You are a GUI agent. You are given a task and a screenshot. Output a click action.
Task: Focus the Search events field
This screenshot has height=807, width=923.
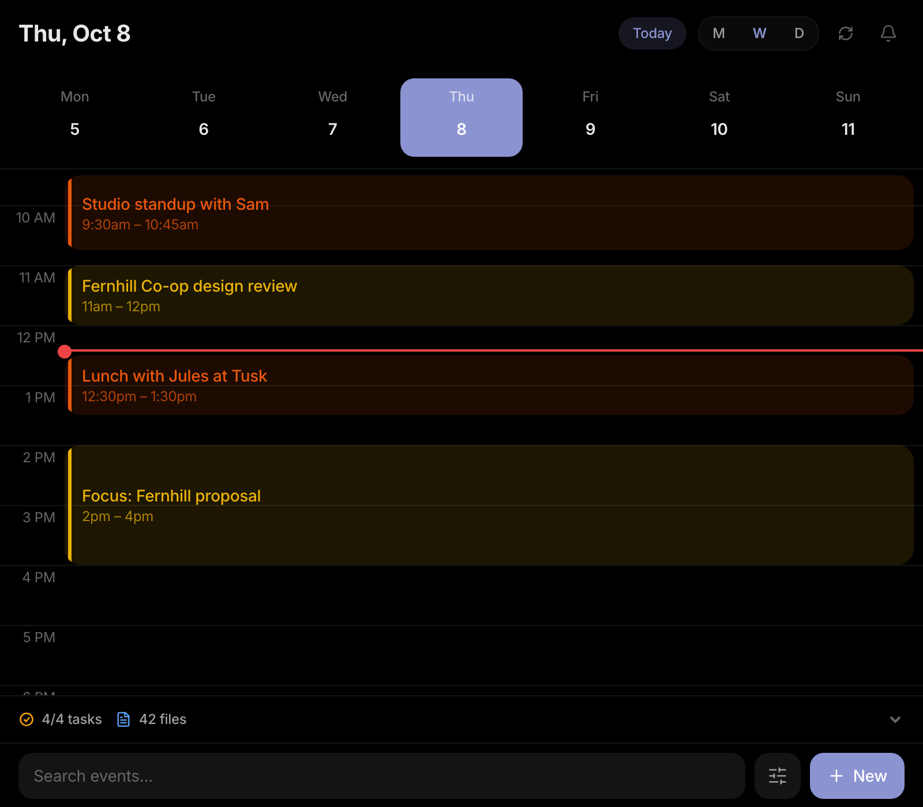point(382,776)
